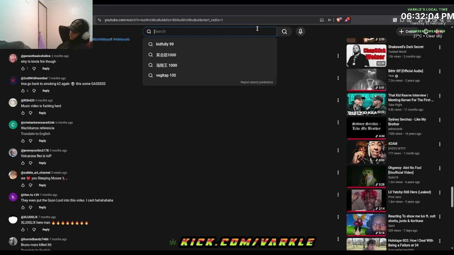
Task: Click the YouTube search magnifier button
Action: pos(284,32)
